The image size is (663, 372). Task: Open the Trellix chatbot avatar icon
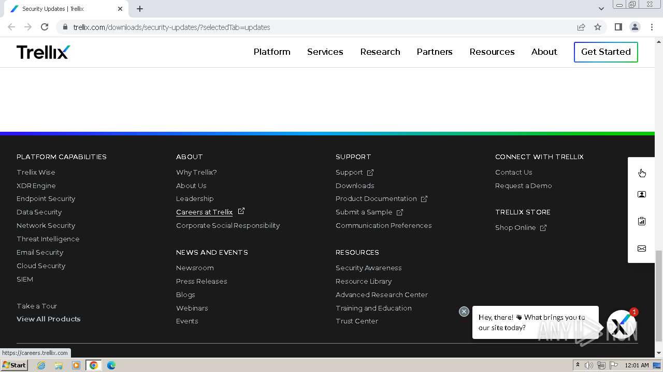coord(622,324)
